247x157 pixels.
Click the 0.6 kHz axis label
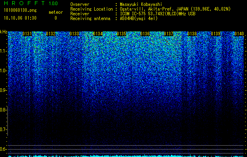(x=3, y=149)
